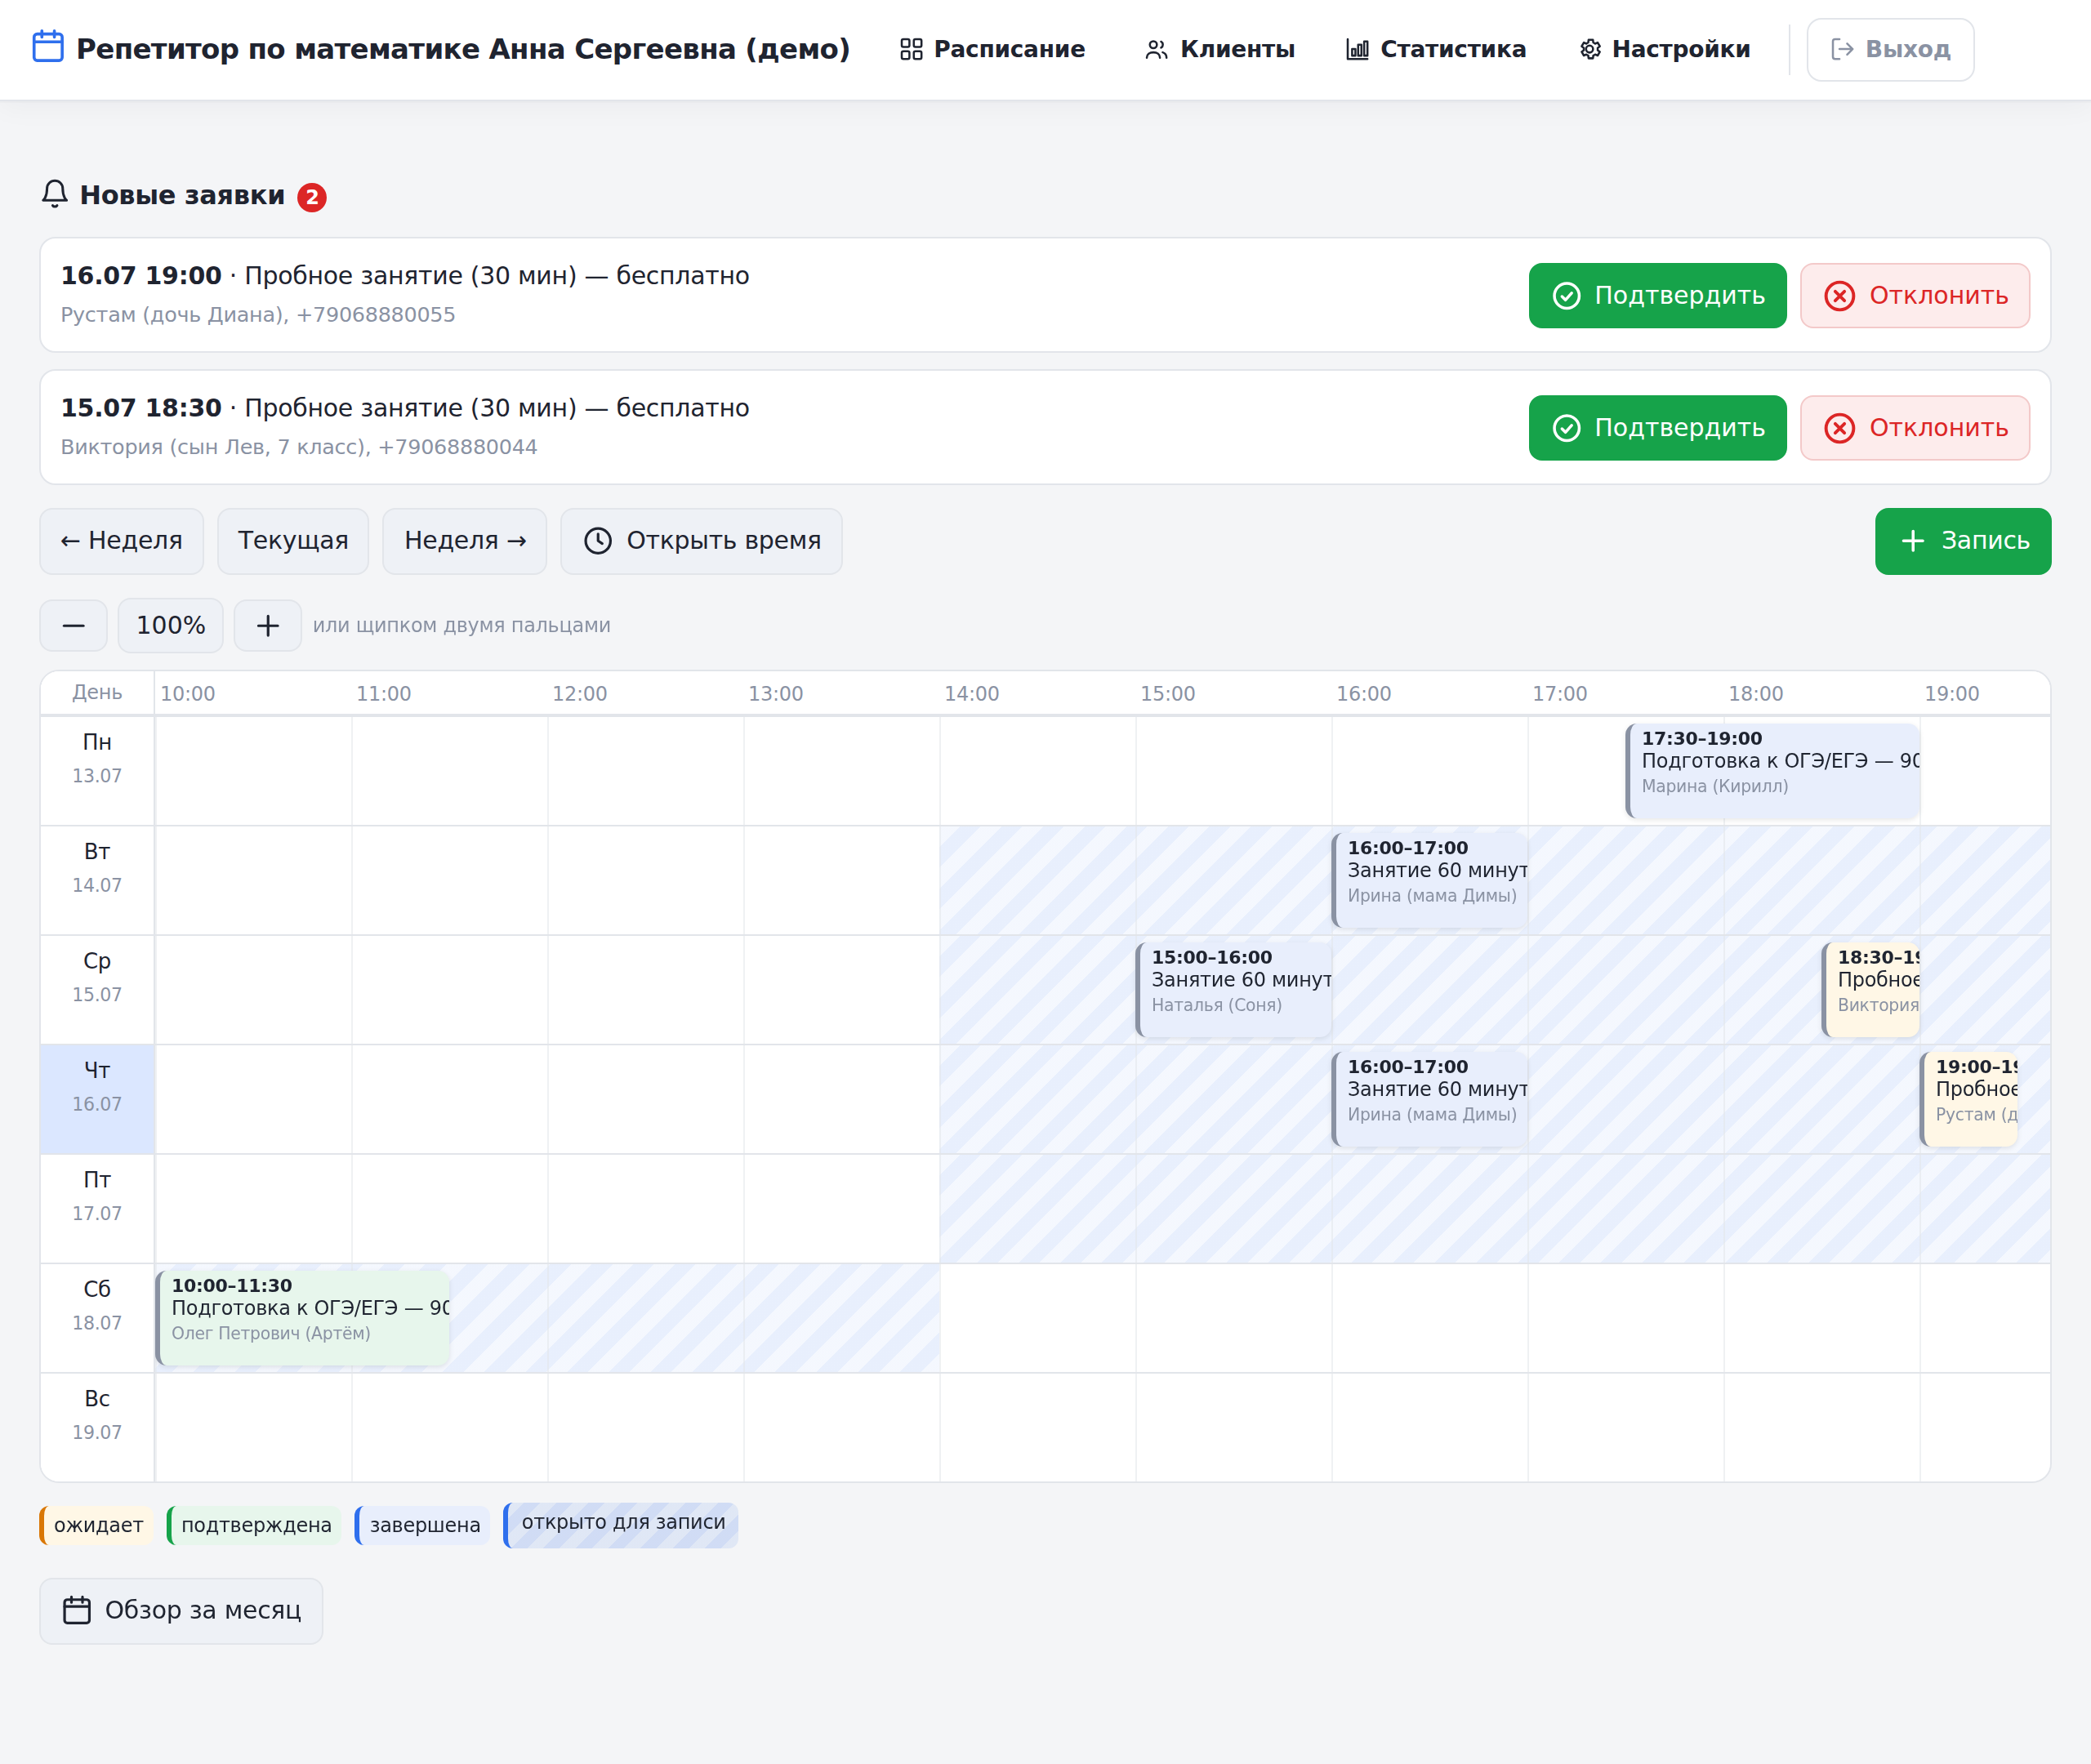Decline the 15.07 18:30 trial request
Image resolution: width=2091 pixels, height=1764 pixels.
[1915, 428]
